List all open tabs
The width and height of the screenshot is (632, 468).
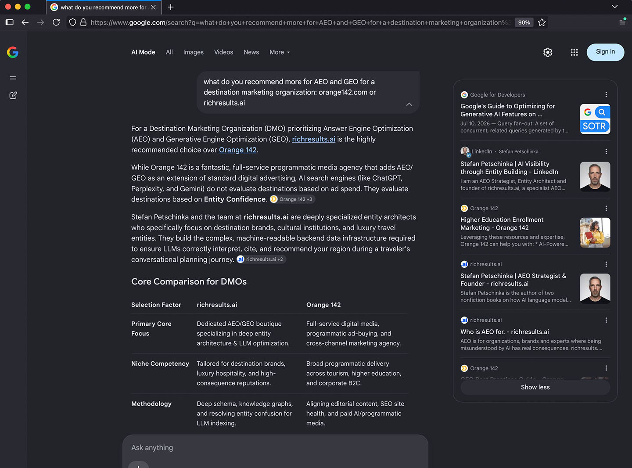[614, 7]
